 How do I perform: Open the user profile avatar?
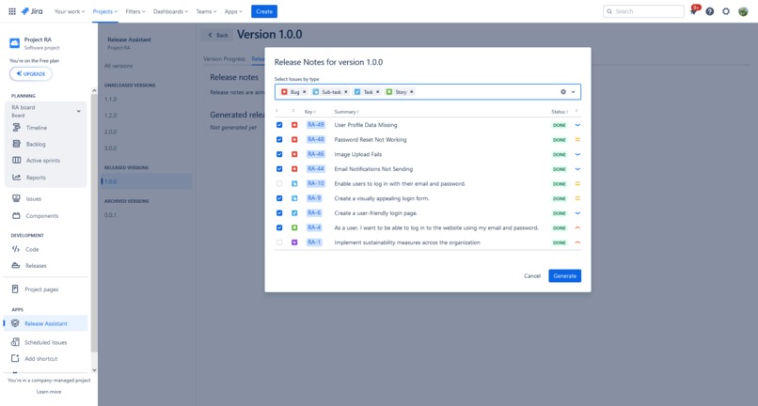pyautogui.click(x=743, y=11)
